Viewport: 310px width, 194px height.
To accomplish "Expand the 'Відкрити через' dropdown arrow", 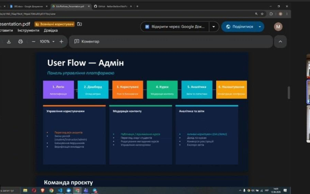I will pyautogui.click(x=214, y=27).
